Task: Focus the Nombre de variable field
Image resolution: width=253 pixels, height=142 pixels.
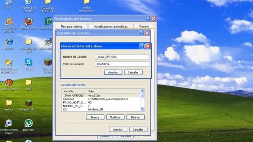Action: pos(122,57)
